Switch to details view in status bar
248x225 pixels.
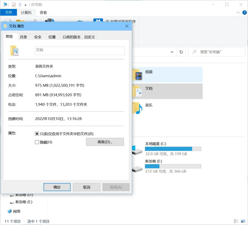click(x=236, y=221)
